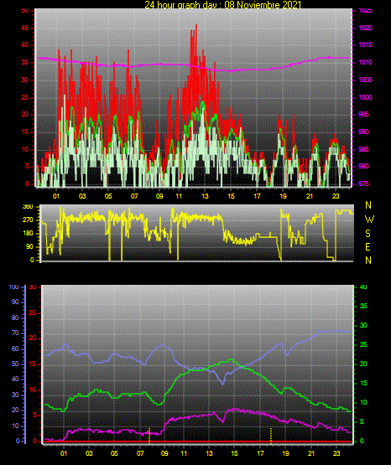Select the S compass label beside wind direction

coord(368,234)
